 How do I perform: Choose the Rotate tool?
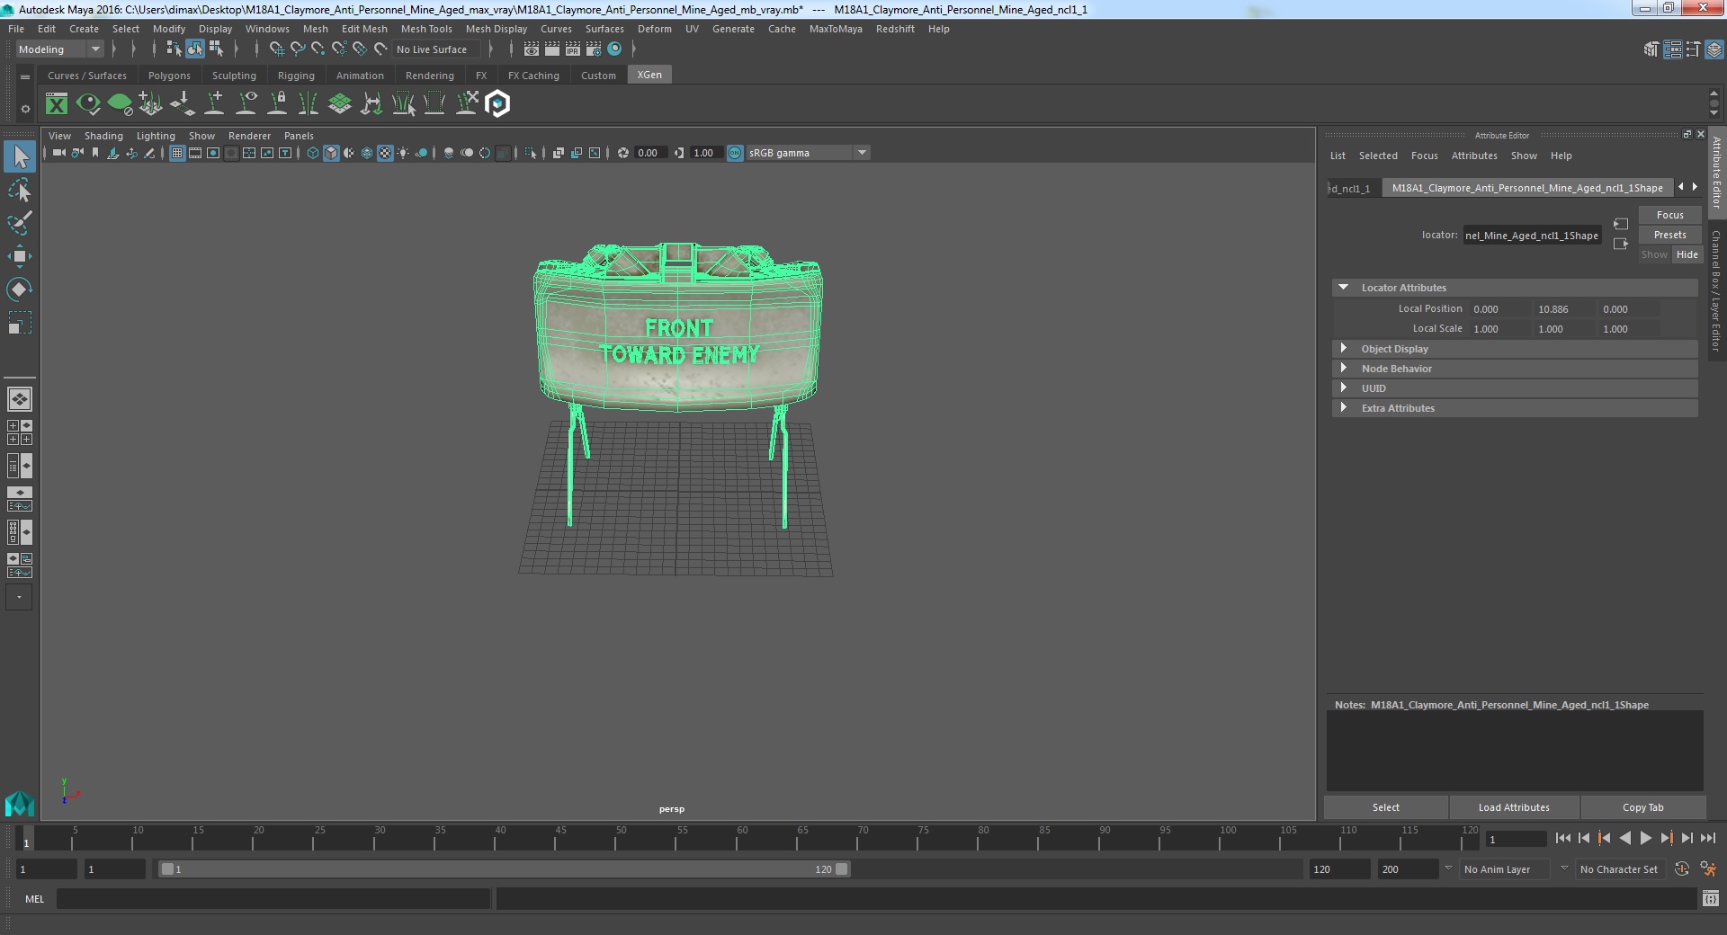point(20,289)
